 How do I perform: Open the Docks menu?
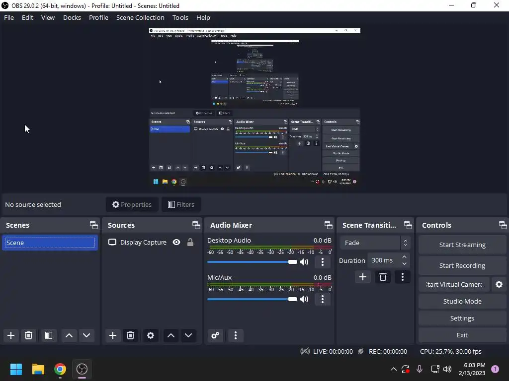pos(72,17)
